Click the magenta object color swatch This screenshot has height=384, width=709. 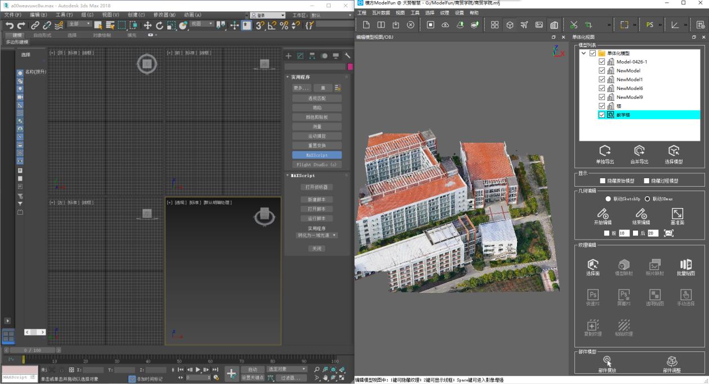(x=350, y=67)
